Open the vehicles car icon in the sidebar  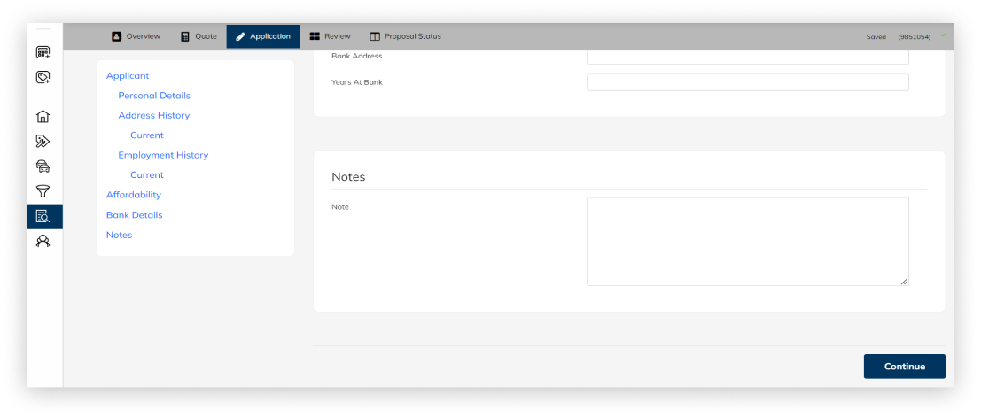(43, 166)
